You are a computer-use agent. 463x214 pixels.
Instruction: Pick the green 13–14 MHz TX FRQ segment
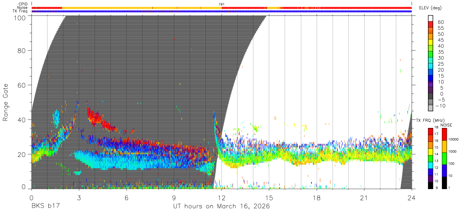tap(430, 158)
